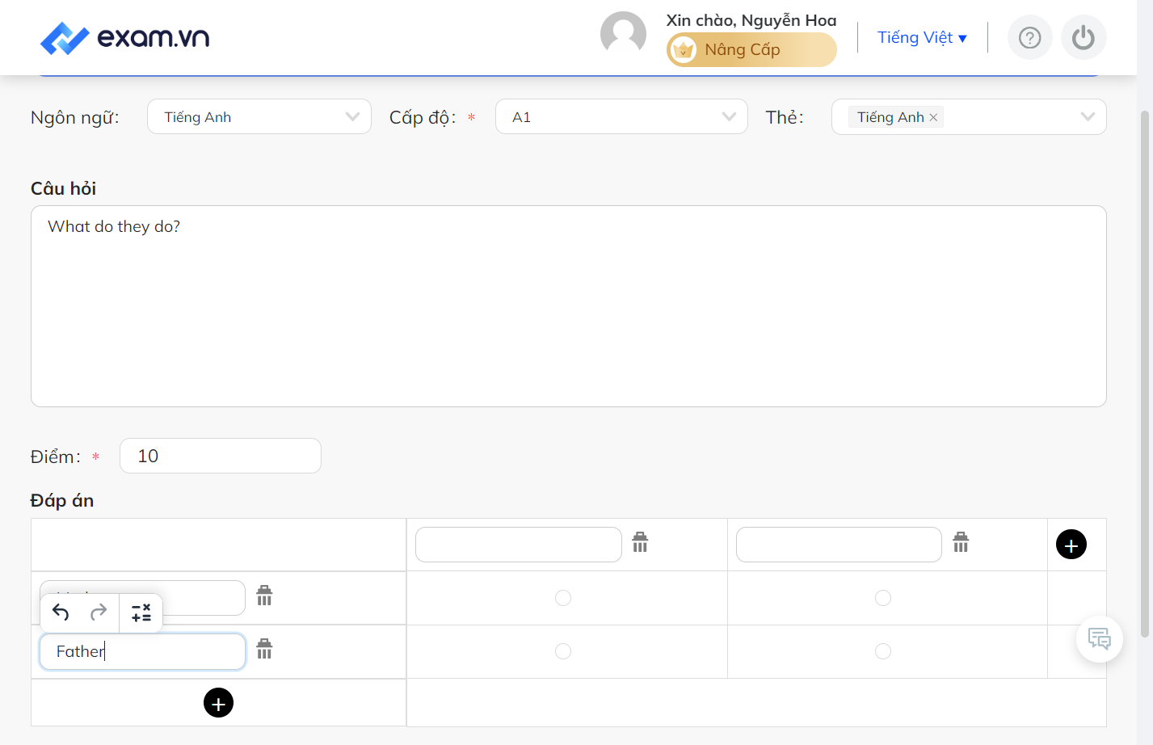
Task: Open the user avatar profile
Action: pyautogui.click(x=623, y=36)
